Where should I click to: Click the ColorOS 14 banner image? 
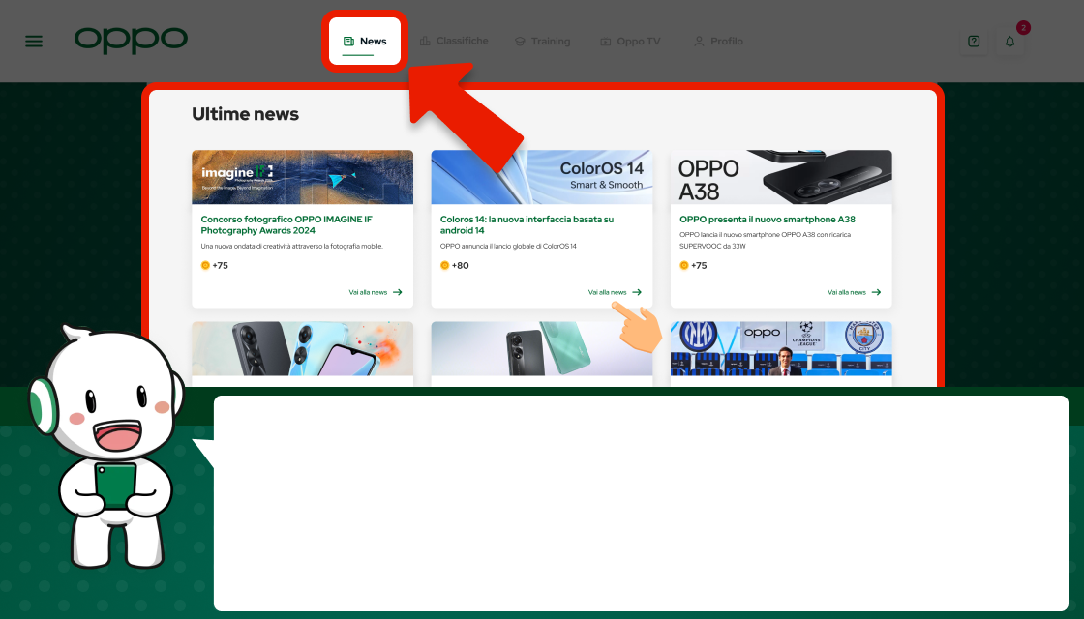click(x=541, y=177)
